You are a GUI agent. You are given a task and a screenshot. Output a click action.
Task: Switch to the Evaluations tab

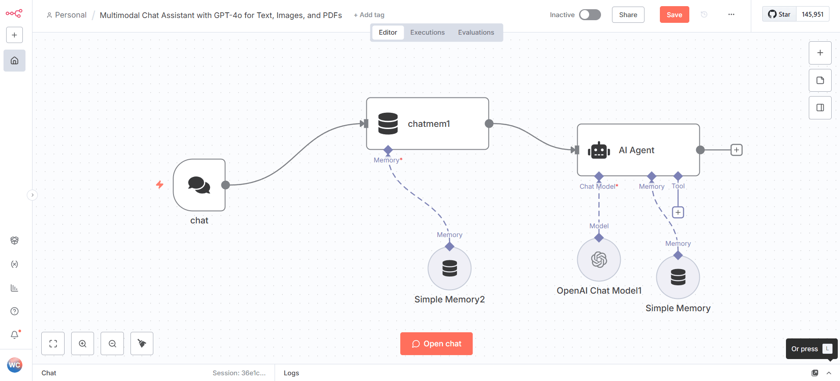pyautogui.click(x=476, y=32)
